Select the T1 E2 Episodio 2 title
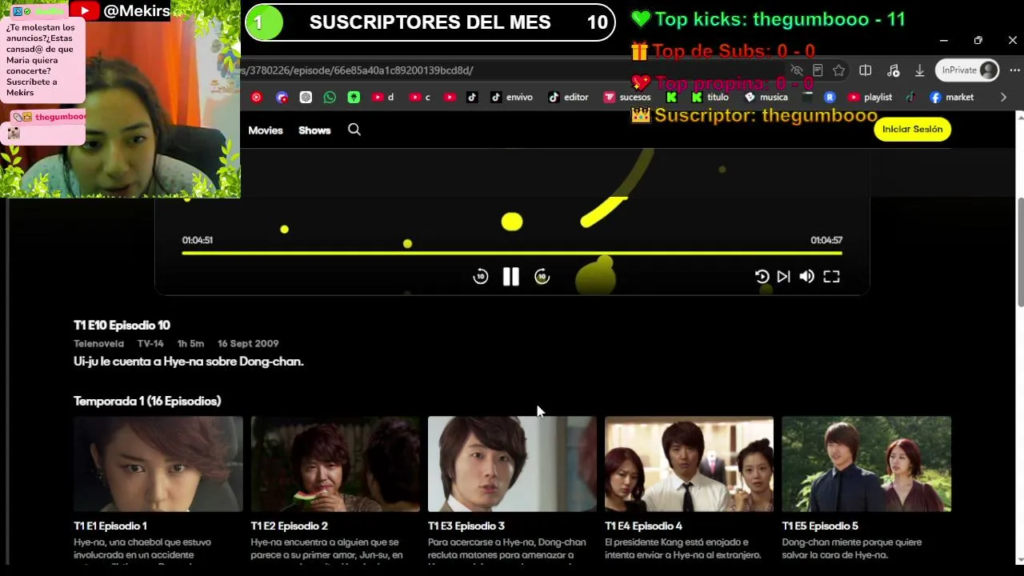This screenshot has height=576, width=1024. [290, 526]
